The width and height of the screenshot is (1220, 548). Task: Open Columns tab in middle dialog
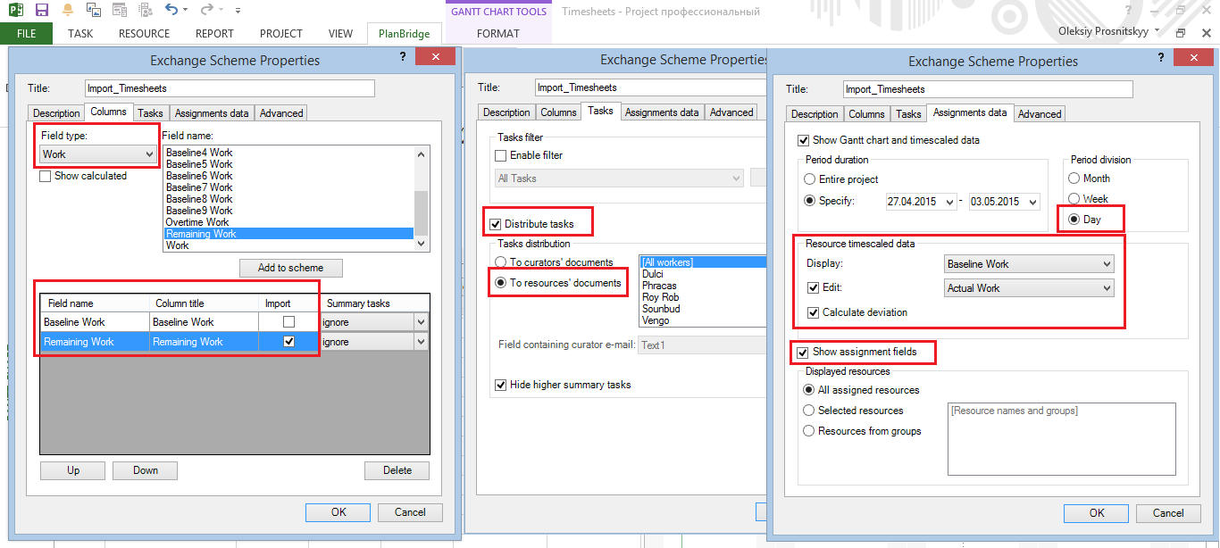coord(558,112)
